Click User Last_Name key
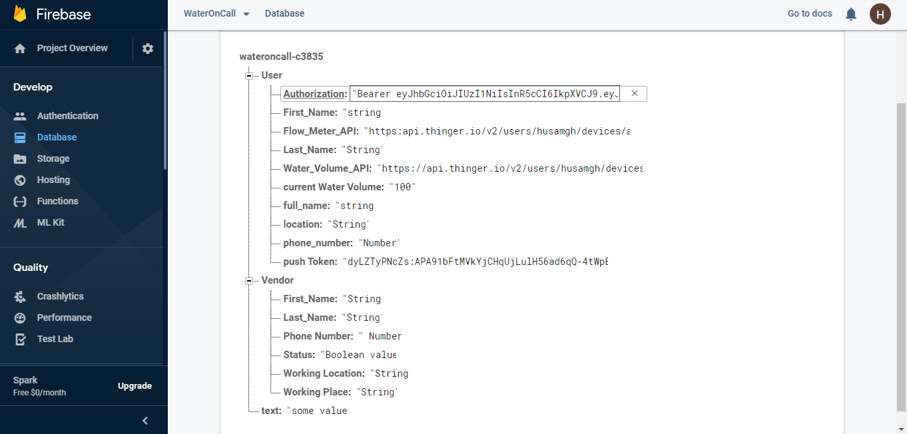907x434 pixels. pos(310,150)
